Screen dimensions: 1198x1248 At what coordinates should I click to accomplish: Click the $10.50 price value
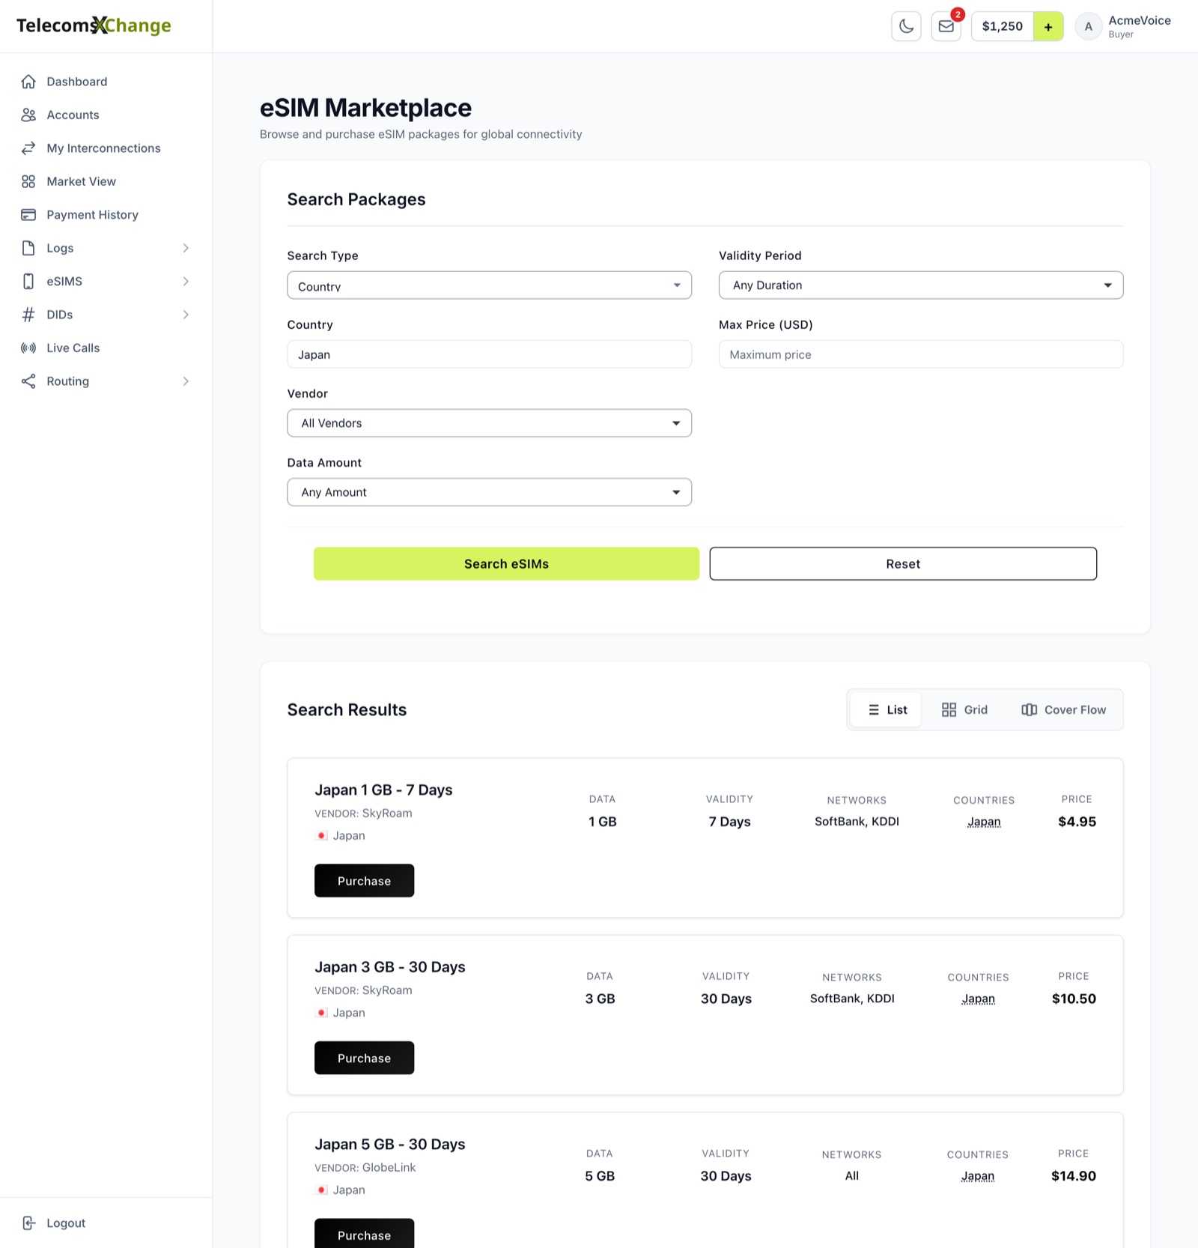point(1074,999)
